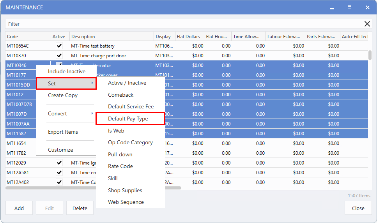
Task: Minimize the Maintenance window
Action: click(332, 7)
